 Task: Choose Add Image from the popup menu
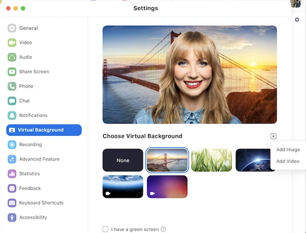(x=288, y=150)
